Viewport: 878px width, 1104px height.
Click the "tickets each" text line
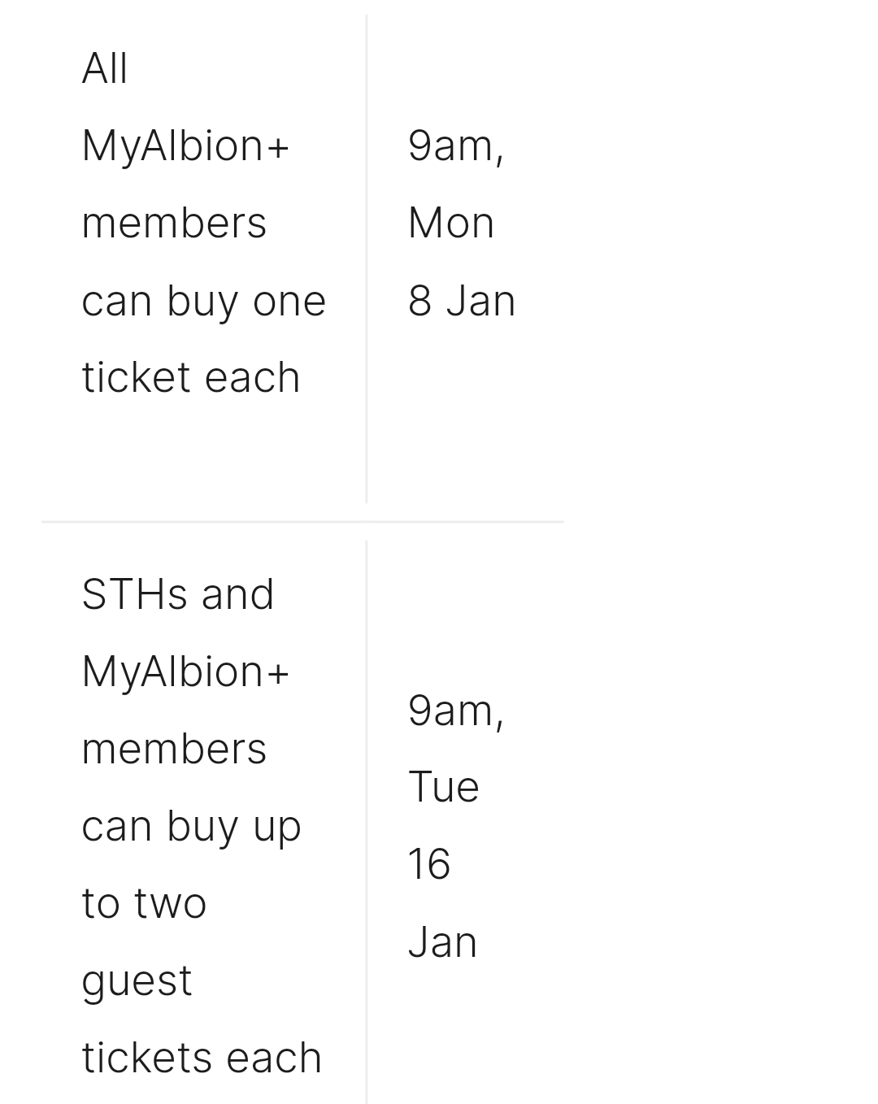tap(202, 1058)
